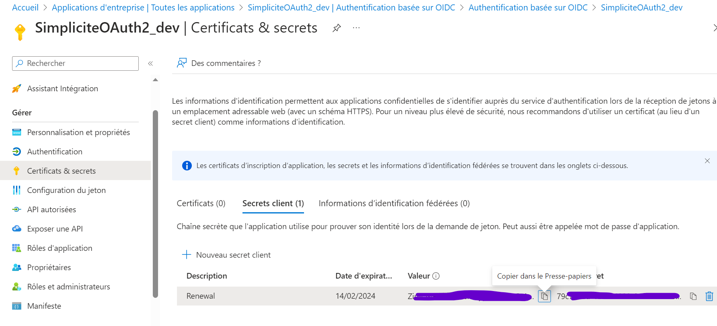Delete the Renewal secret
The width and height of the screenshot is (717, 326).
pos(709,296)
